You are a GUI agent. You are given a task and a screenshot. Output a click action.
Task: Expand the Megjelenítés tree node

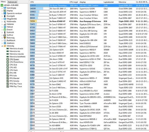pos(2,19)
